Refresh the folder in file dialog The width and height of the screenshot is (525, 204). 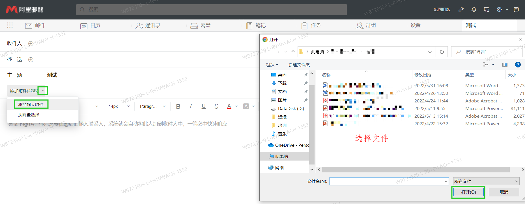coord(442,52)
